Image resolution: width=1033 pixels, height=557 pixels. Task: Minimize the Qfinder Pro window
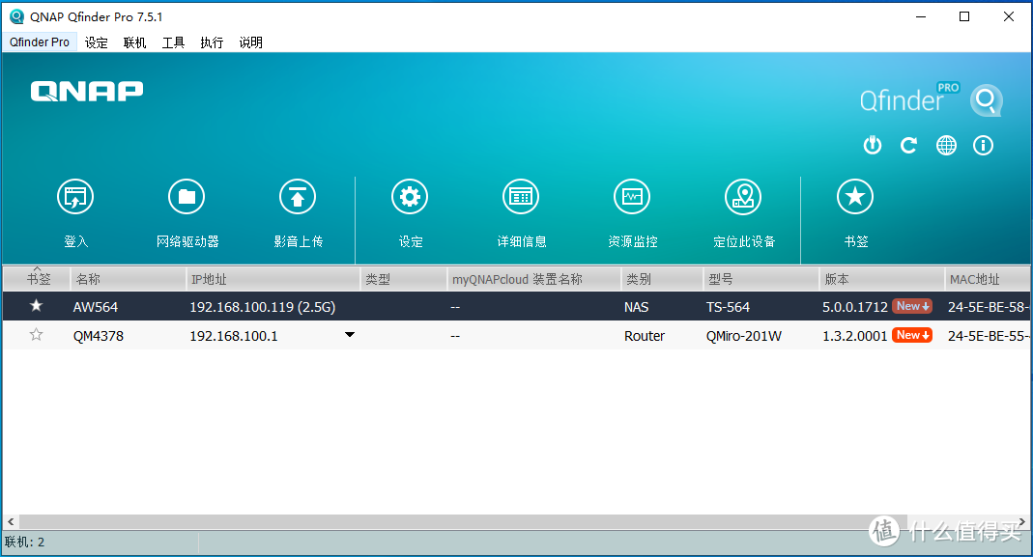pyautogui.click(x=921, y=16)
